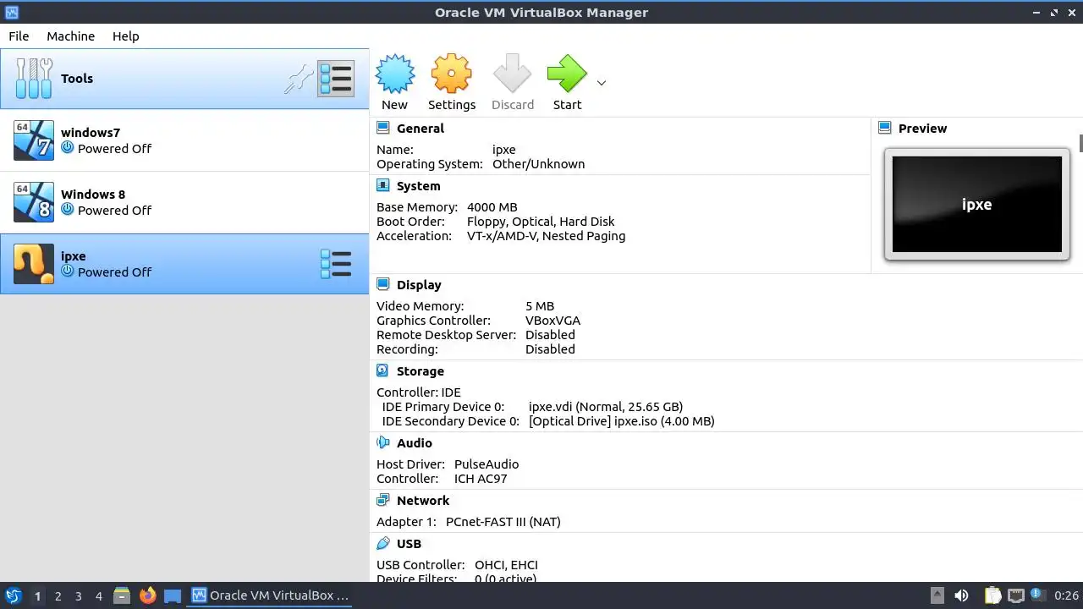Click the Audio speaker icon
The height and width of the screenshot is (609, 1083).
383,442
